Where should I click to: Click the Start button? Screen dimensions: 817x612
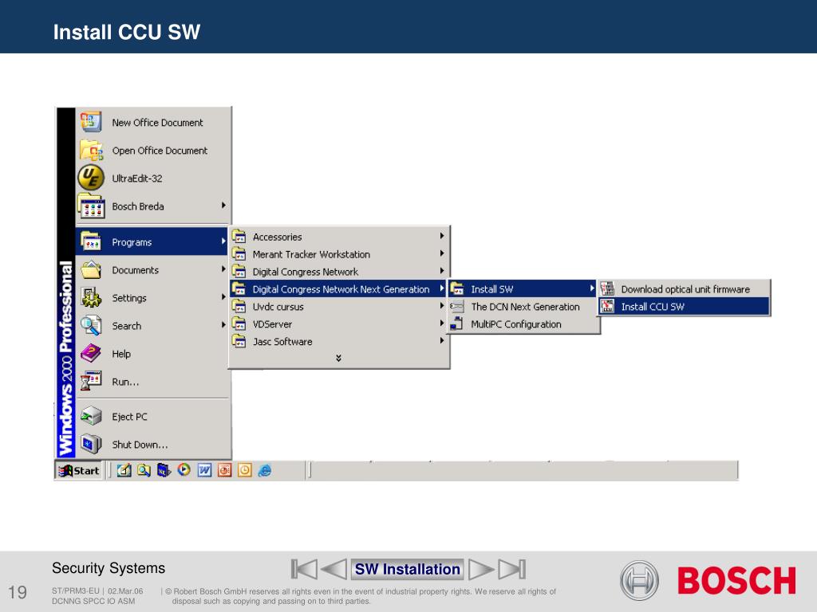tap(79, 470)
